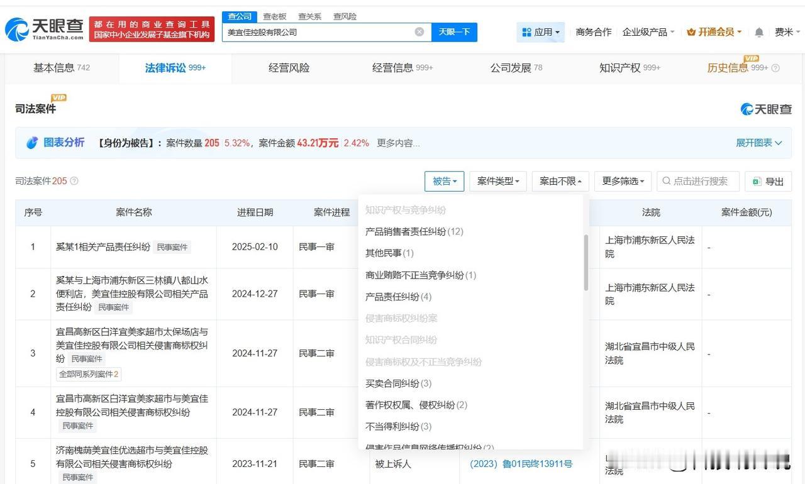
Task: Click the 案件名称 column header
Action: [134, 212]
